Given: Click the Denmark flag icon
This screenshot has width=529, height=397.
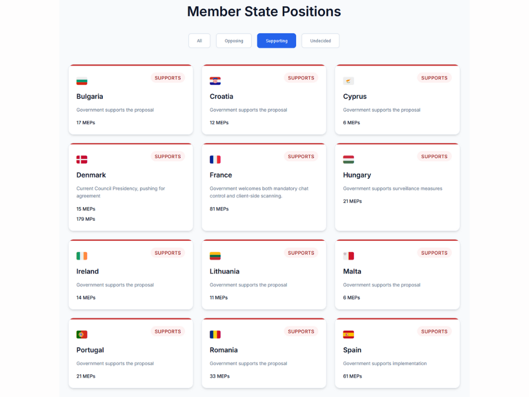Looking at the screenshot, I should (82, 160).
